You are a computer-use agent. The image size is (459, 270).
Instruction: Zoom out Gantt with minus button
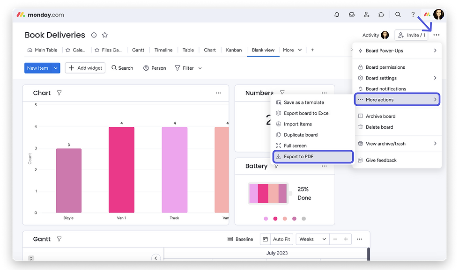coord(335,239)
